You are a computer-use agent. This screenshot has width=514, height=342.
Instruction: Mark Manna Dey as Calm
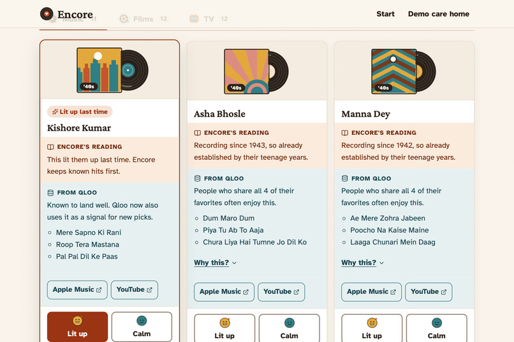[x=436, y=328]
